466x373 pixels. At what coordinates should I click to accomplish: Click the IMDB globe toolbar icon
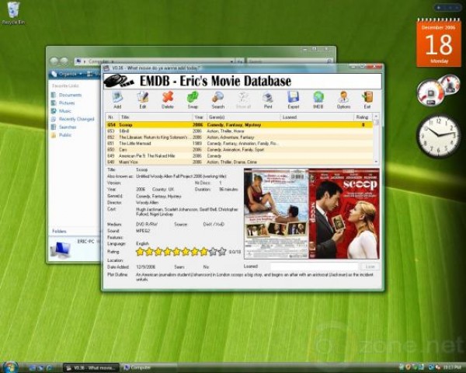318,97
